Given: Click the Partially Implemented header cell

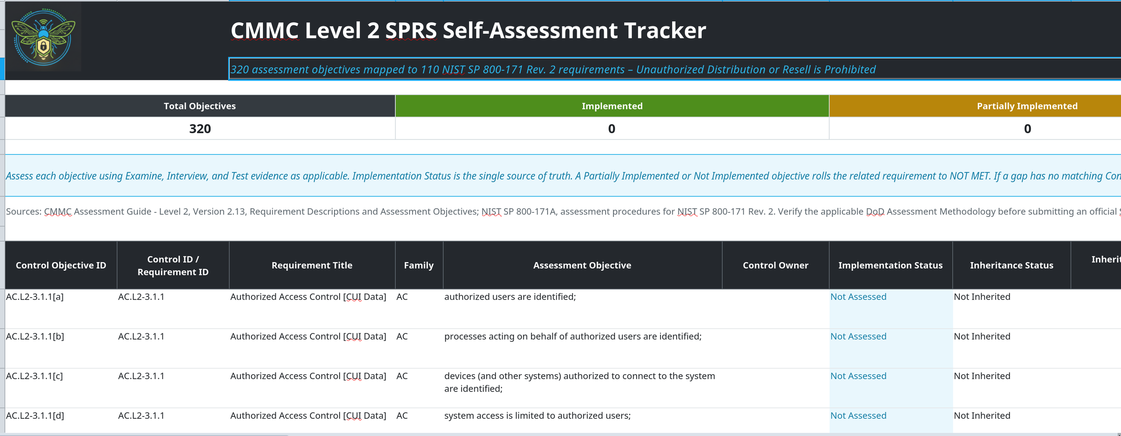Looking at the screenshot, I should [975, 106].
